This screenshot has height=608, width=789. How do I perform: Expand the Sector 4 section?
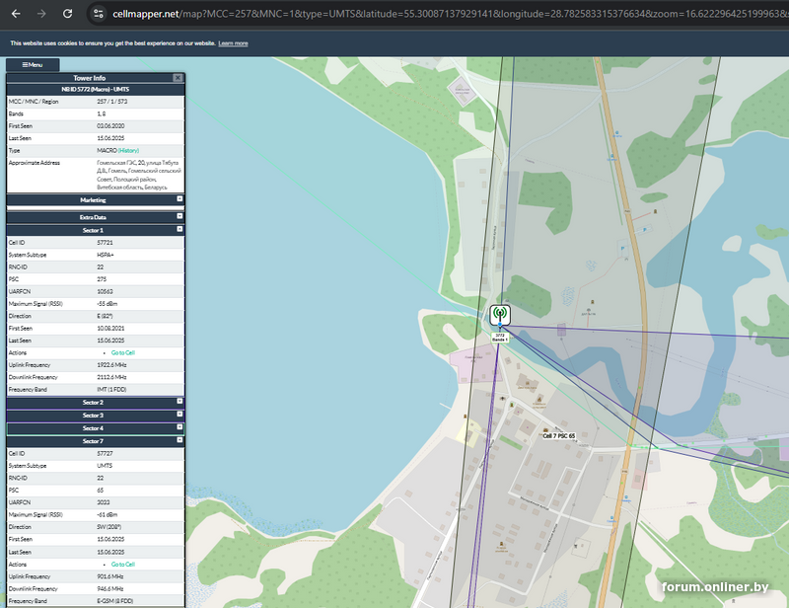point(179,427)
